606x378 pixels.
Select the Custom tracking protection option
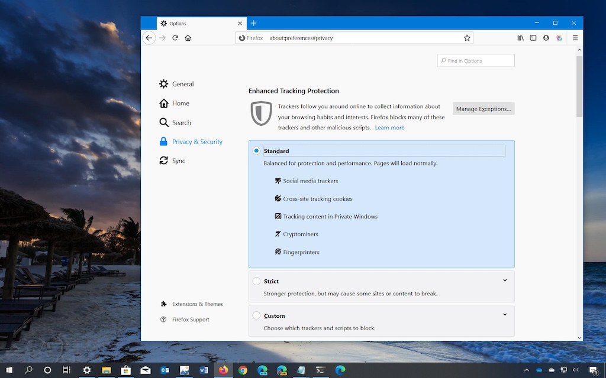[256, 315]
